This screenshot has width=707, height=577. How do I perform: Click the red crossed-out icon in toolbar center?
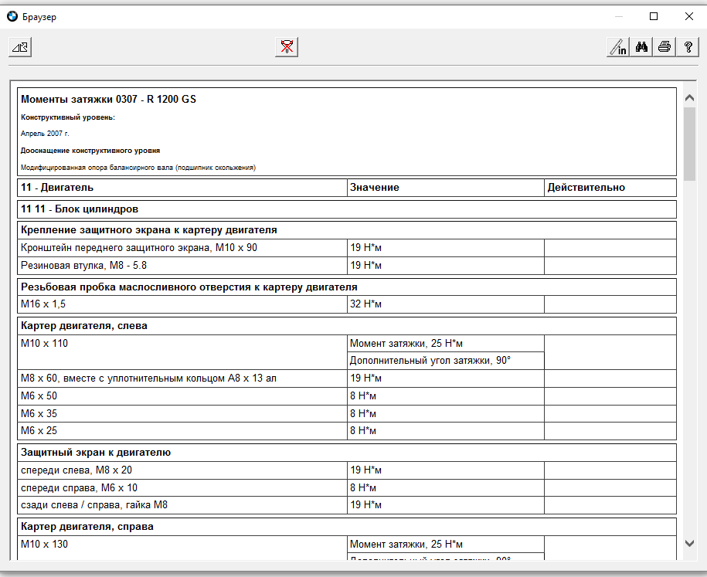click(x=286, y=47)
